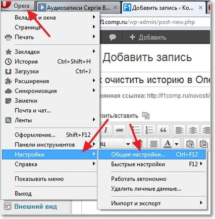Close the Добавить запись tab

tap(200, 7)
